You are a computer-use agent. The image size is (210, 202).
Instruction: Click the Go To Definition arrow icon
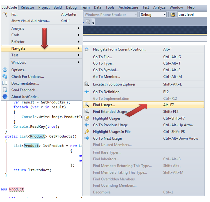click(87, 92)
